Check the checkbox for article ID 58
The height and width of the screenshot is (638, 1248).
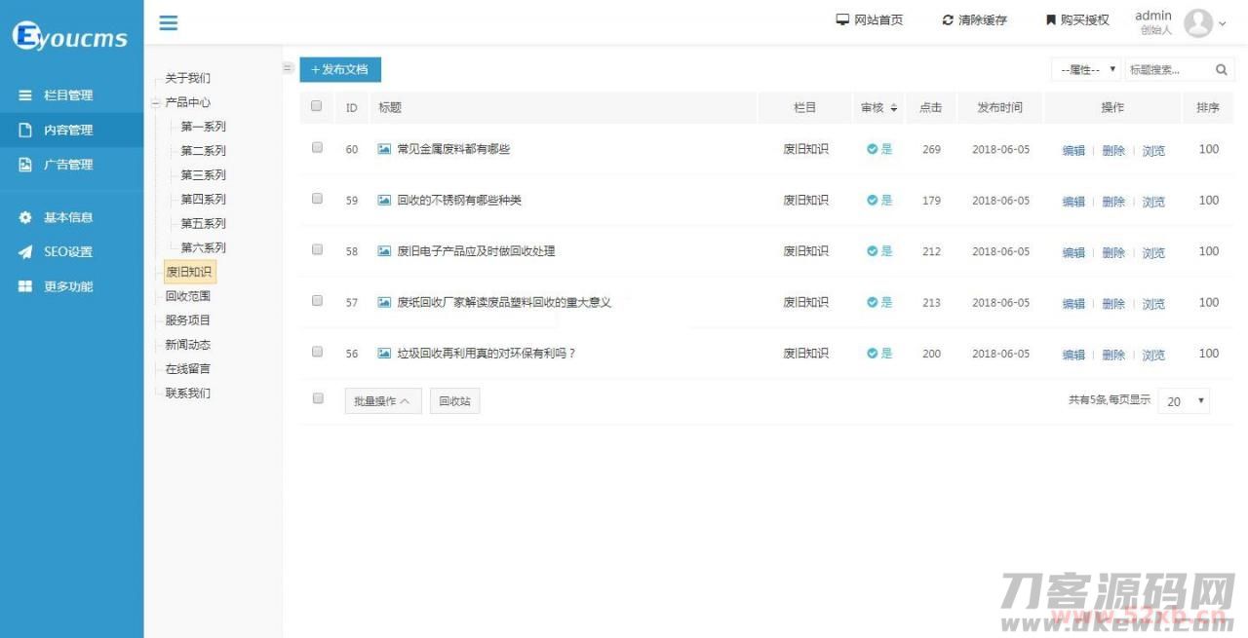tap(316, 248)
